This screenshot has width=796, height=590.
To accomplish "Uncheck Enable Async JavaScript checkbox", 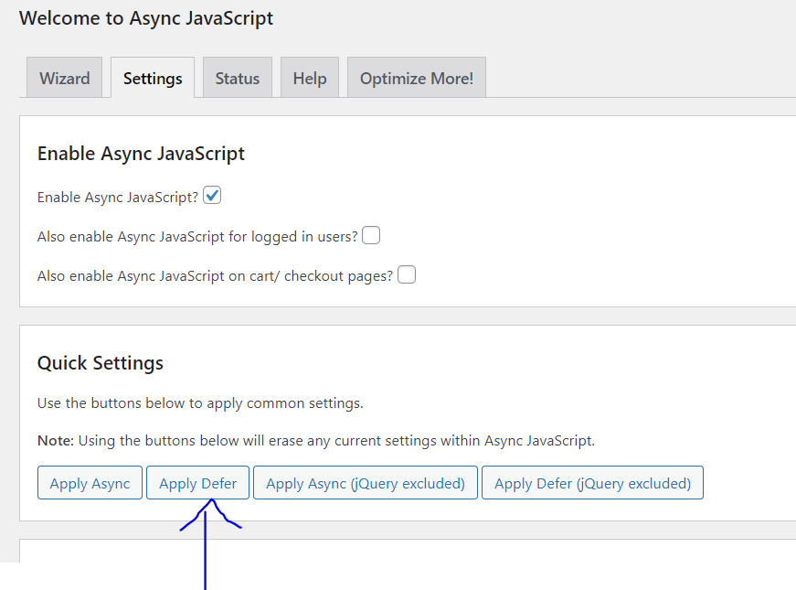I will pyautogui.click(x=212, y=196).
